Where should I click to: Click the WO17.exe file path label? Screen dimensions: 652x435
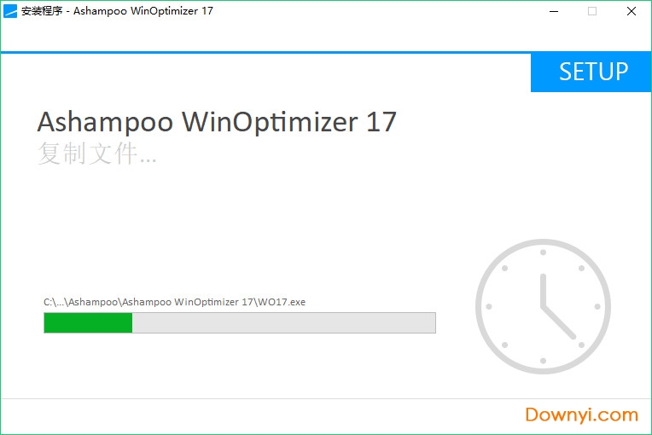coord(175,302)
